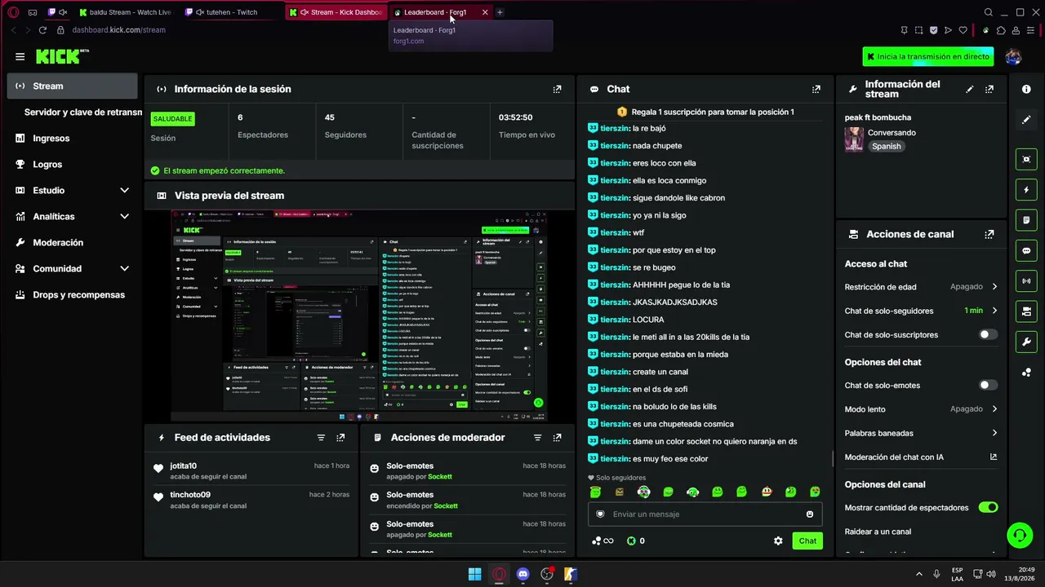Select Stream in the sidebar
This screenshot has width=1045, height=587.
coord(73,86)
